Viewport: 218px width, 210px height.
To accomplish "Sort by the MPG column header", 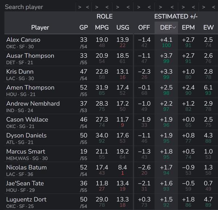I will point(102,28).
